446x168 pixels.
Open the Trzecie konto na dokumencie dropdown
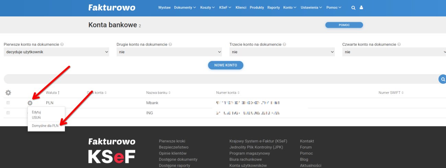tap(282, 52)
